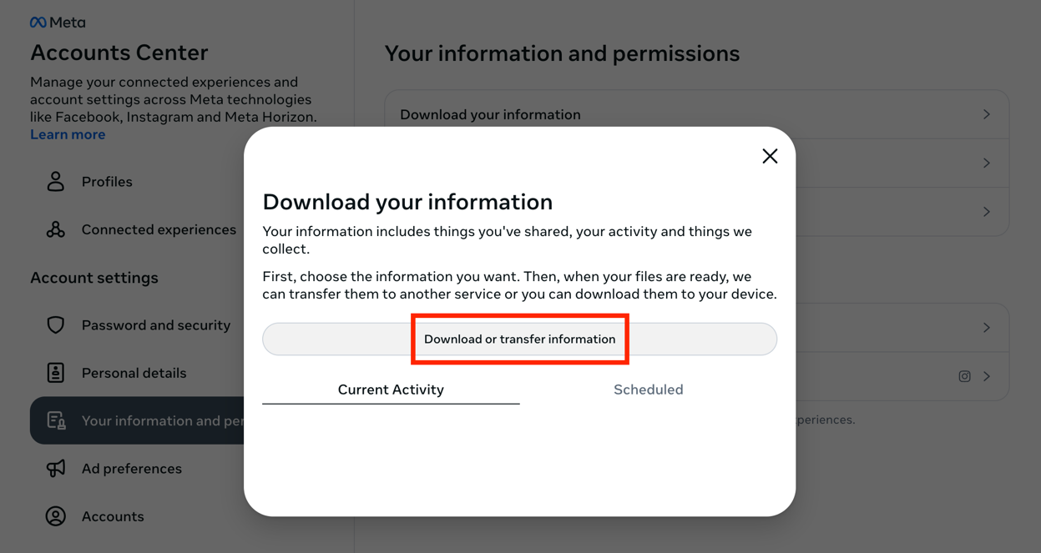Expand the Download your information row chevron
Image resolution: width=1041 pixels, height=553 pixels.
pyautogui.click(x=987, y=115)
